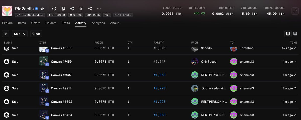Viewport: 301px width, 120px height.
Task: Open Gothackedagain seller profile
Action: pyautogui.click(x=214, y=88)
